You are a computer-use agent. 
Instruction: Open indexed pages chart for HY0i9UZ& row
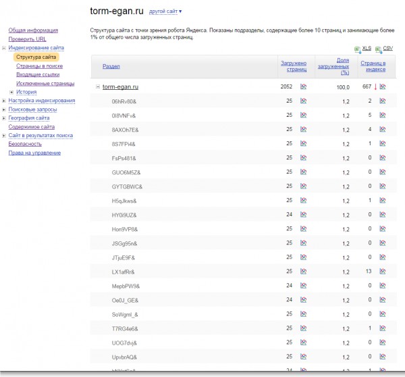point(383,215)
